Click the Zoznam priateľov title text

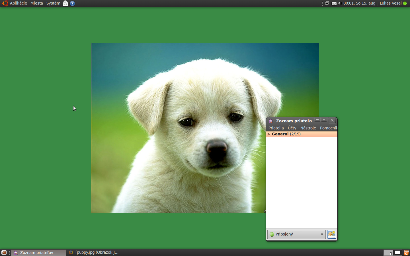pos(294,121)
